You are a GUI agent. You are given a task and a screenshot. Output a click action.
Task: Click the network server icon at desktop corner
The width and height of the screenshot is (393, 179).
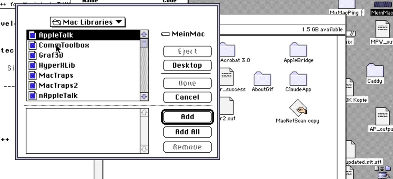[383, 172]
